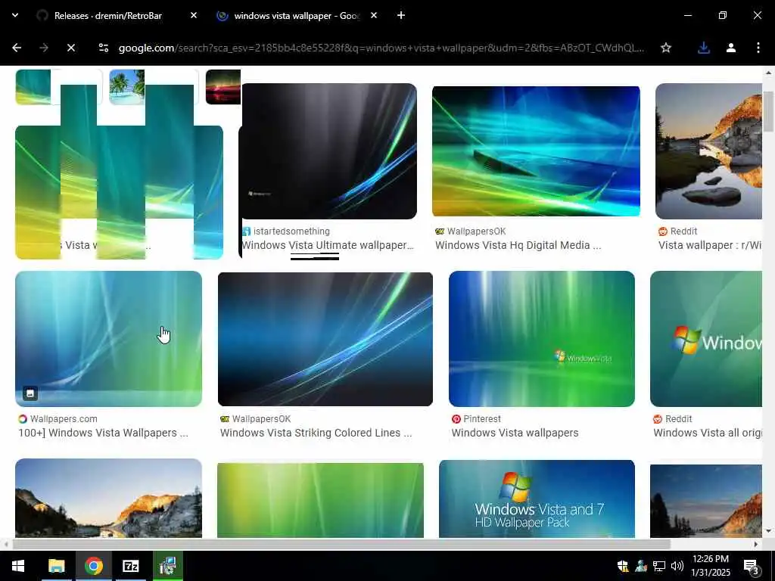
Task: Open the Wallpapers.com 100+ Vista Wallpapers image
Action: click(109, 339)
